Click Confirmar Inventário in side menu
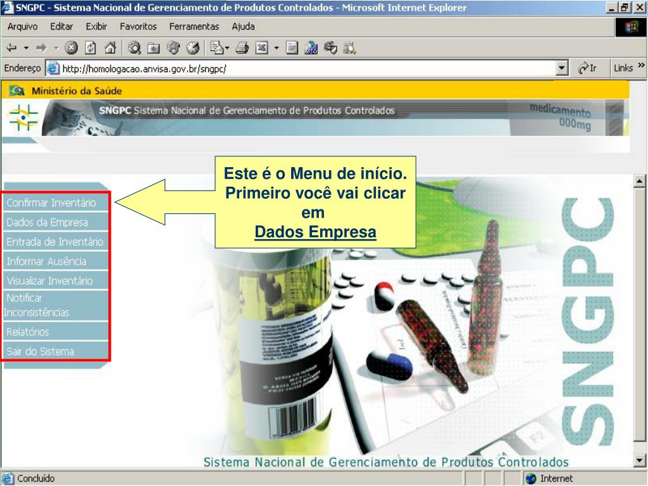The height and width of the screenshot is (486, 648). (x=56, y=202)
